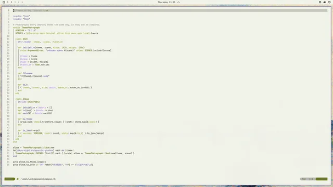Screen dimensions: 333x187
Task: Click the 'def to_json(*args)' line
Action: coord(29,130)
